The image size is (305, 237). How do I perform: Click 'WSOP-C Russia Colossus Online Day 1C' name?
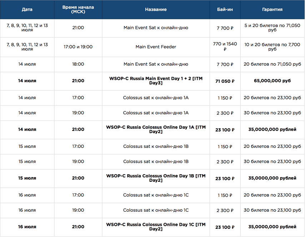point(156,227)
